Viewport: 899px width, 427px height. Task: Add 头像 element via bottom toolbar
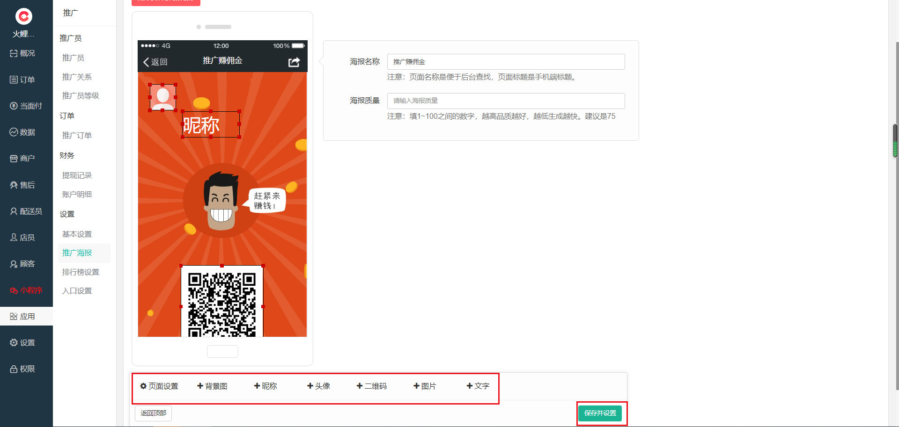(318, 386)
